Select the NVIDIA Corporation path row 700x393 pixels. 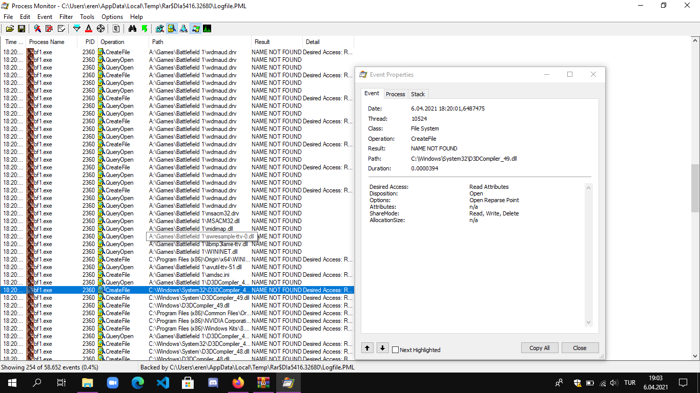(177, 321)
